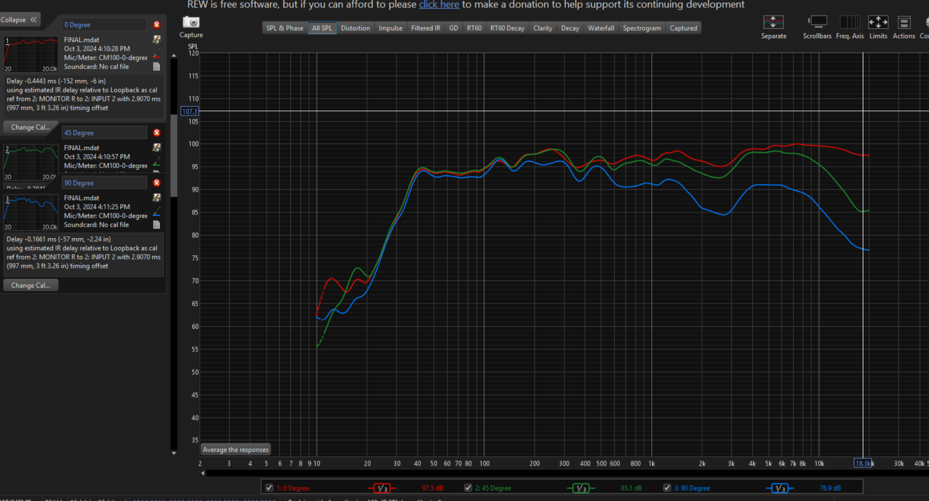Select the 90 Degree blue thumbnail
The width and height of the screenshot is (929, 501).
(31, 212)
